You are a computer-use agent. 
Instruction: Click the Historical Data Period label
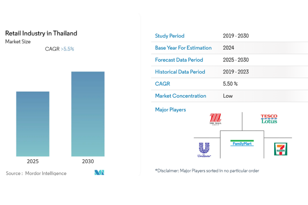tap(180, 72)
